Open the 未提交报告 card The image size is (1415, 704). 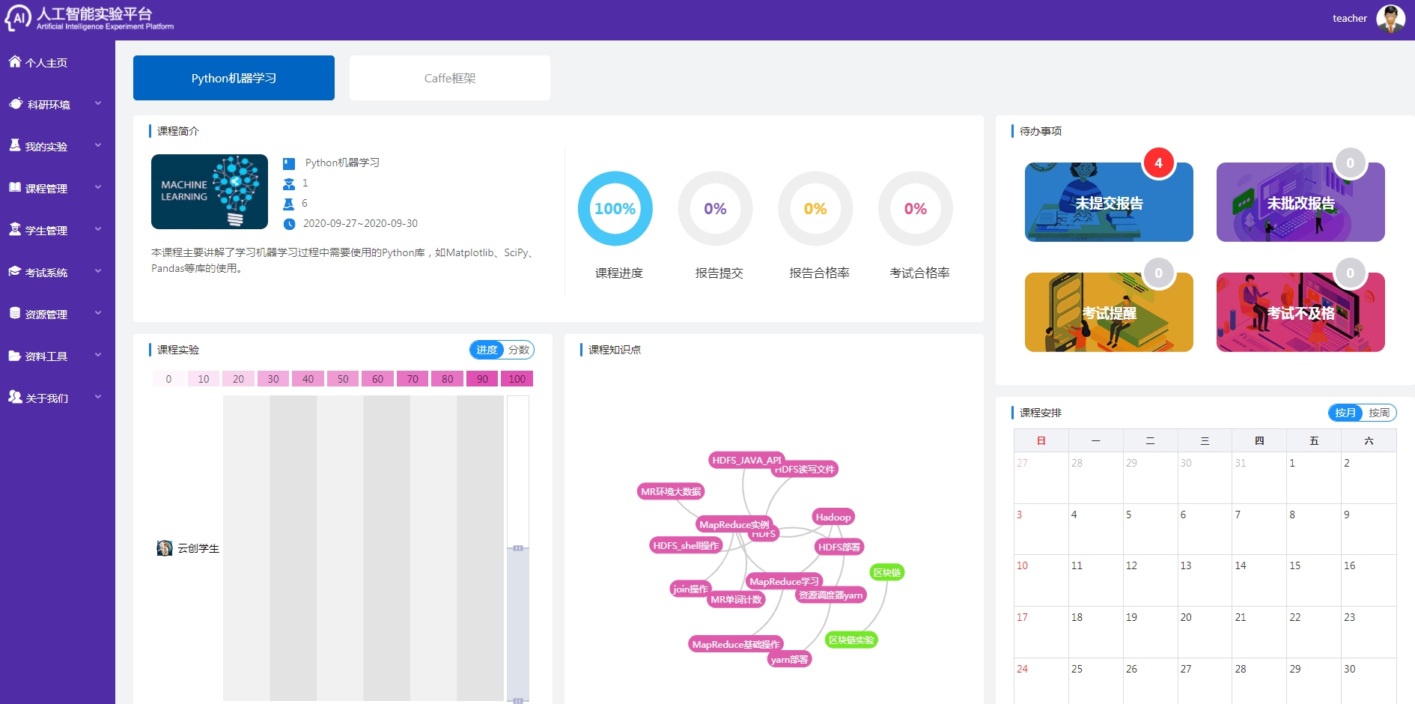[x=1108, y=202]
